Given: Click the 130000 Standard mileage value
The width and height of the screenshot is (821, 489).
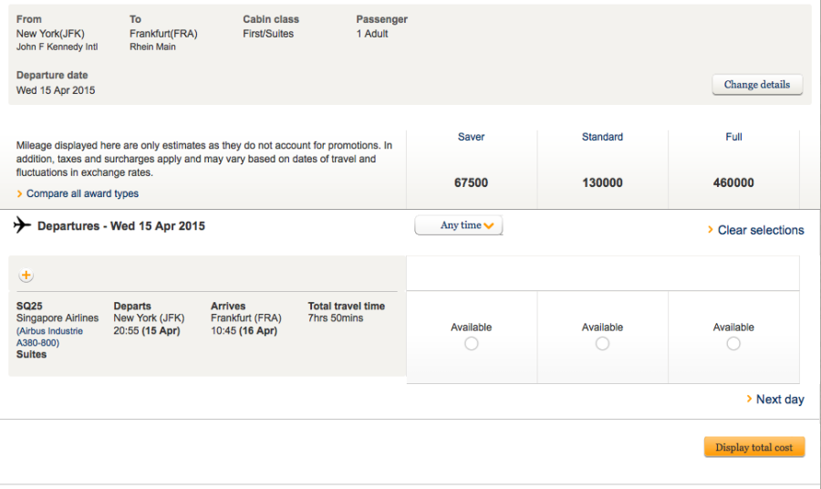Looking at the screenshot, I should 602,182.
